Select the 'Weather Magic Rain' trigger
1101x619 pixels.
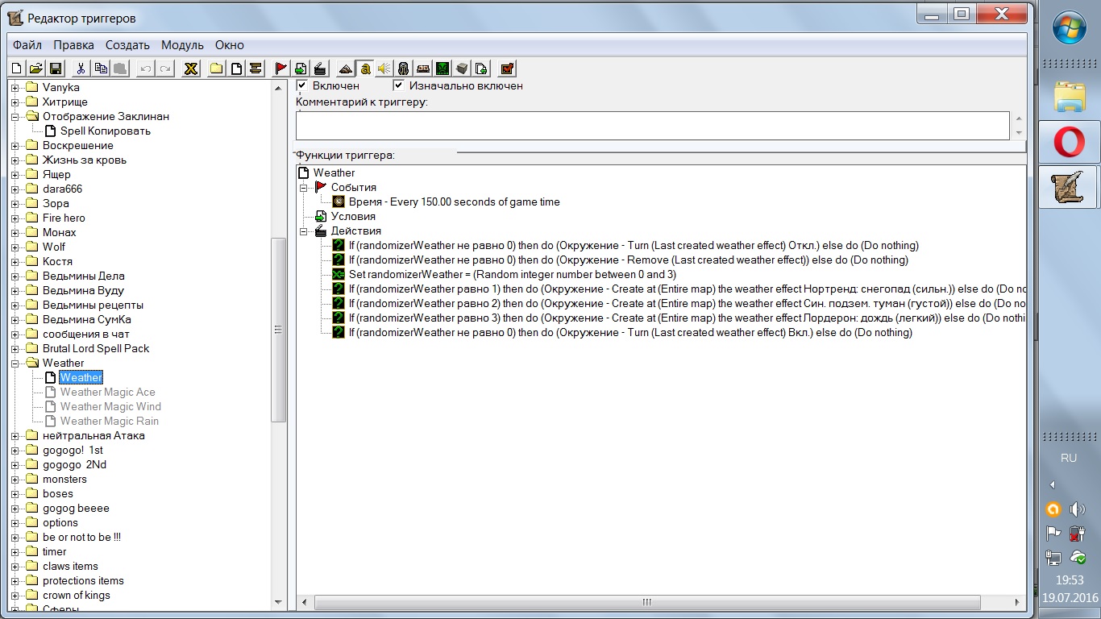[x=109, y=422]
